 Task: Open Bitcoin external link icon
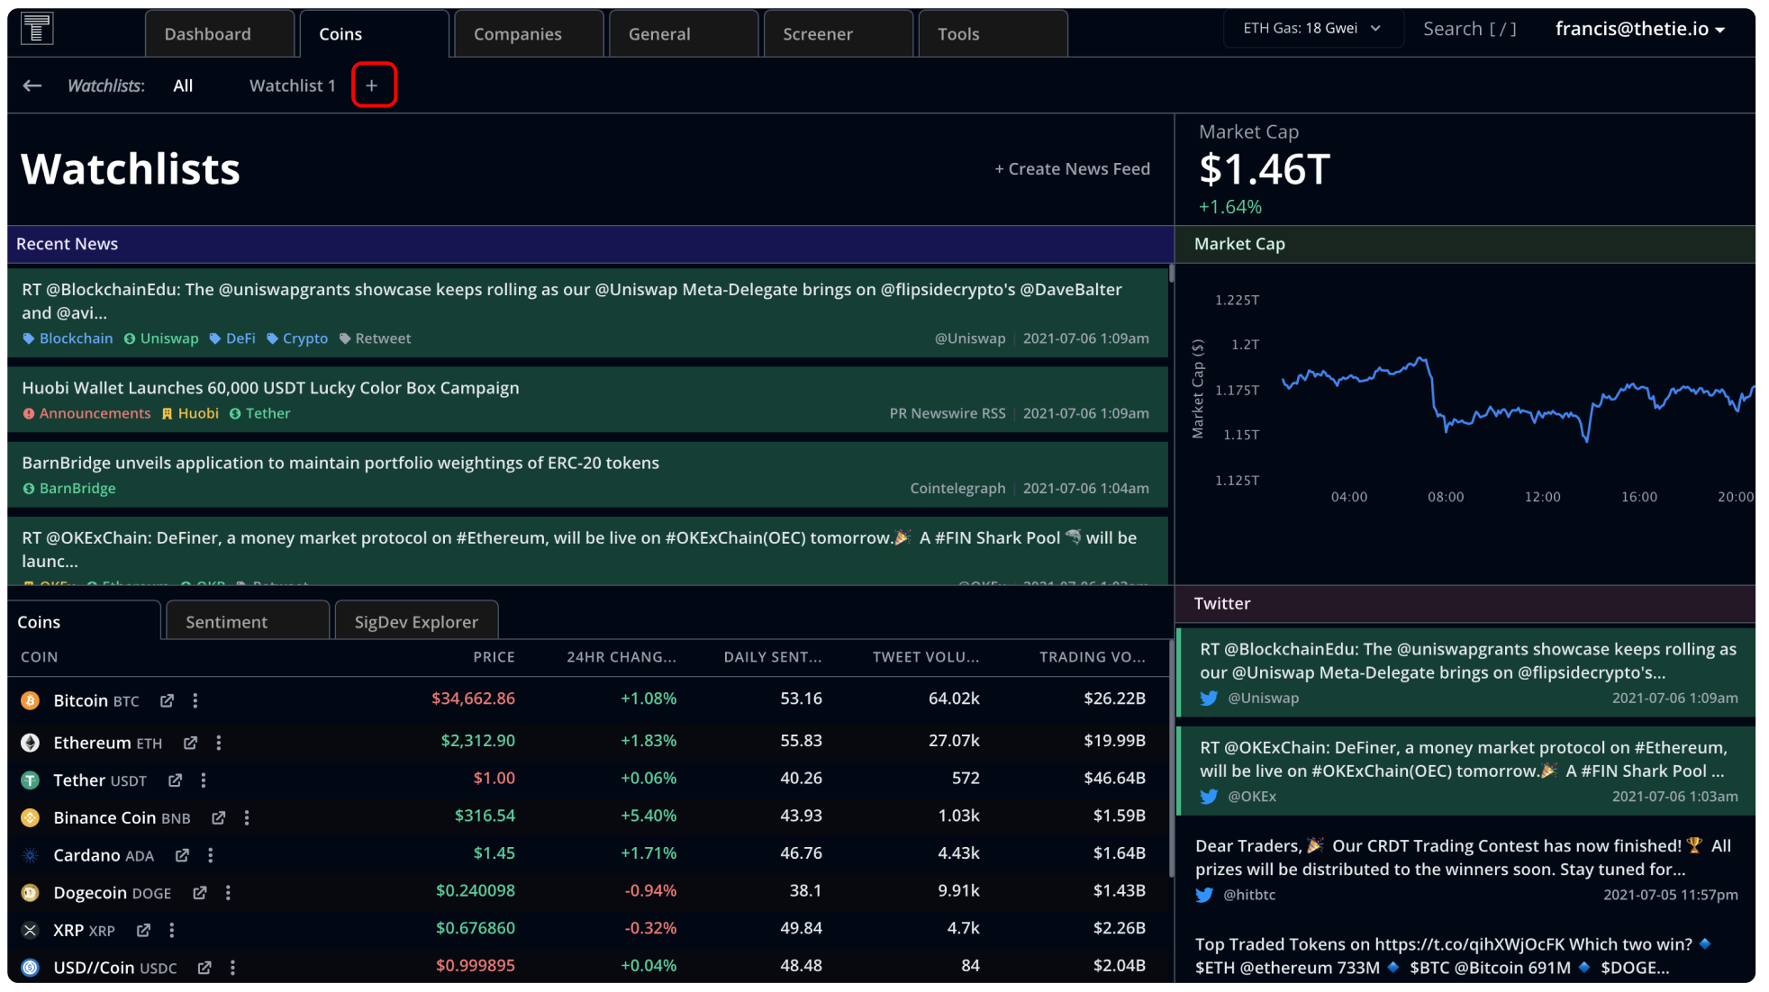(x=167, y=701)
